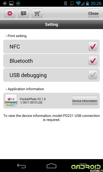Viewport: 103px width, 172px height.
Task: Open the shopping cart icon
Action: [37, 13]
